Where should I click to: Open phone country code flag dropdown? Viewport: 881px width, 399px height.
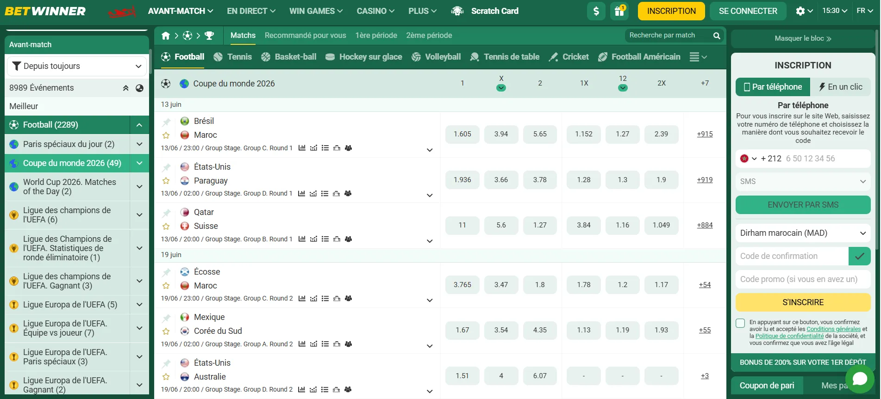click(748, 159)
